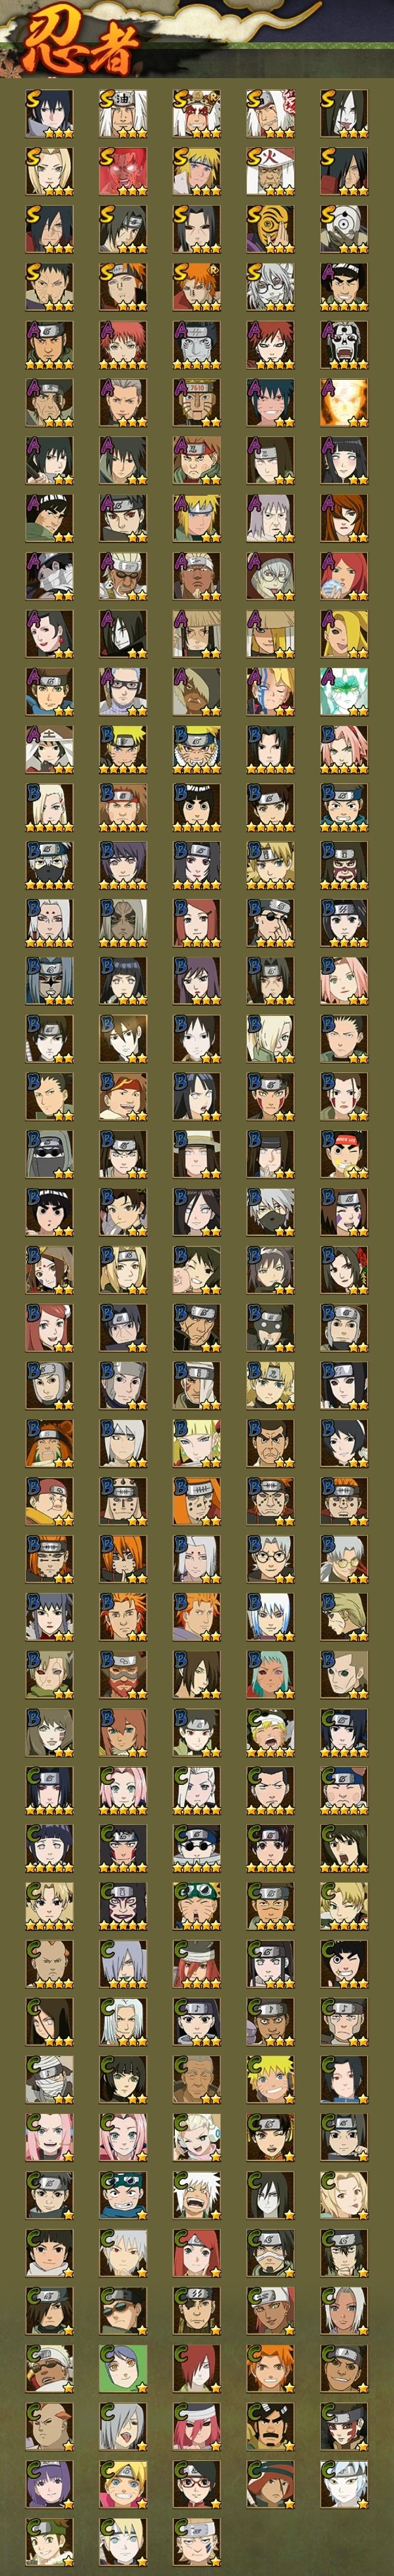The image size is (394, 2576).
Task: Choose the white ringed-mask Tobi portrait
Action: (x=344, y=229)
